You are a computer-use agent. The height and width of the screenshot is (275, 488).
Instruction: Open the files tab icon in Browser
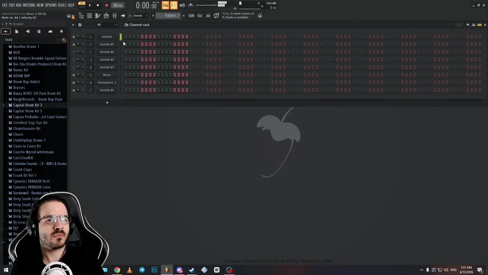(16, 31)
